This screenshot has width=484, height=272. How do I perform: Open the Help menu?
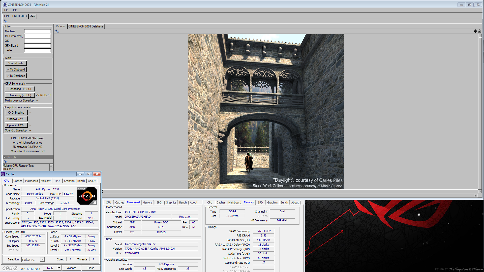[x=15, y=10]
